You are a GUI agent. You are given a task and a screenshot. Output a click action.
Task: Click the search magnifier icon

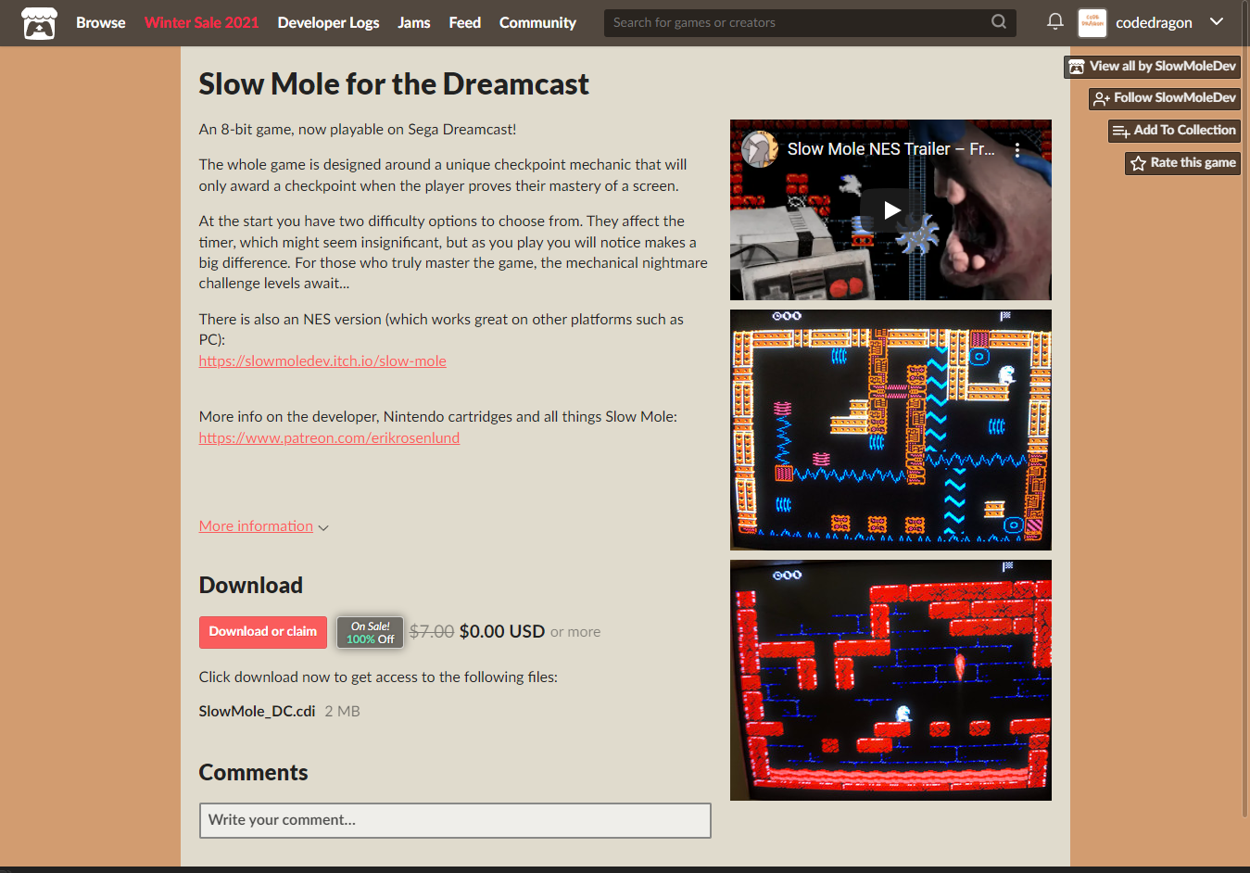point(999,22)
